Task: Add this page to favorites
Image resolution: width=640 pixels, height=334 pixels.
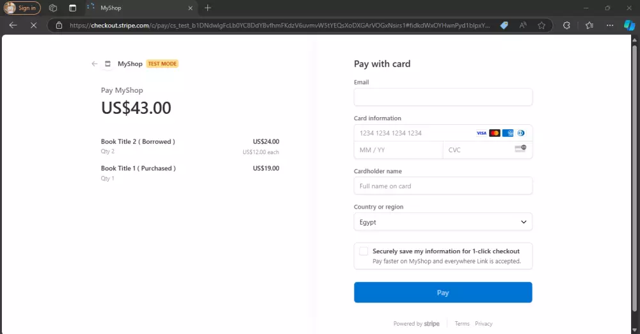Action: [541, 26]
